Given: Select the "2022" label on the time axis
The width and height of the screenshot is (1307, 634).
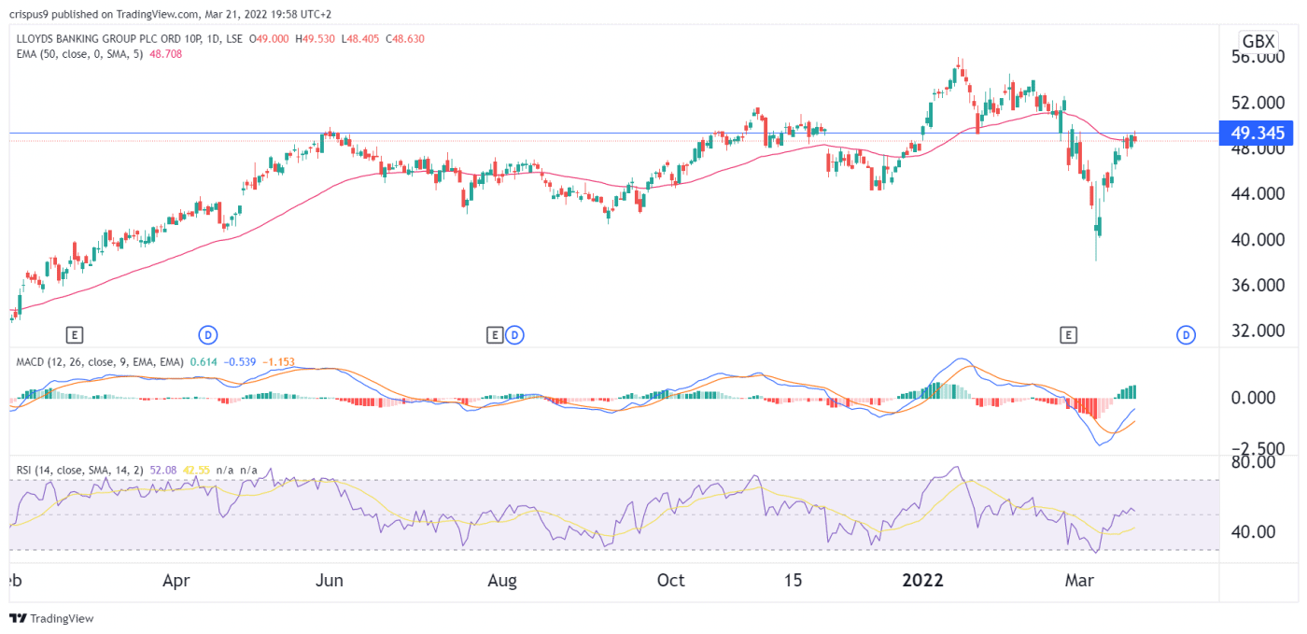Looking at the screenshot, I should point(922,580).
